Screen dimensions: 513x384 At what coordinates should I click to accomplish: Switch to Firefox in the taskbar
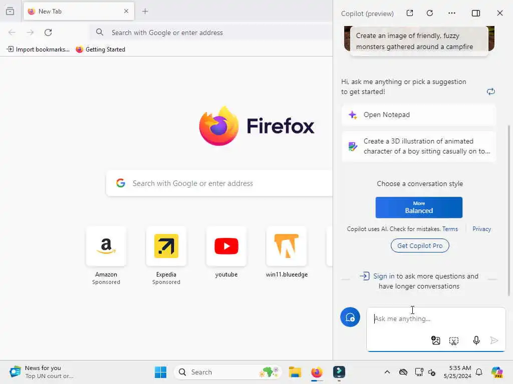point(317,372)
